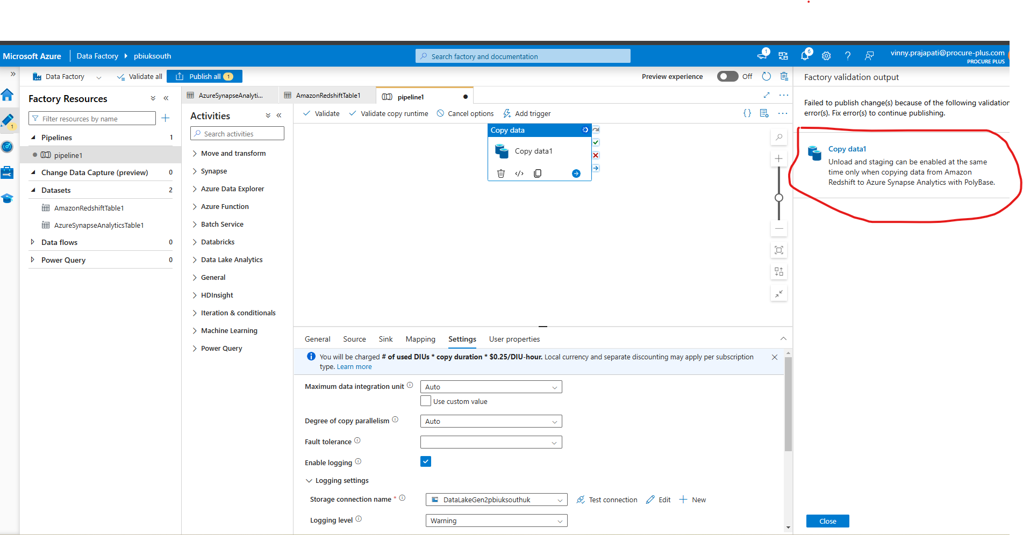The width and height of the screenshot is (1023, 535).
Task: Switch to the User properties tab
Action: 514,339
